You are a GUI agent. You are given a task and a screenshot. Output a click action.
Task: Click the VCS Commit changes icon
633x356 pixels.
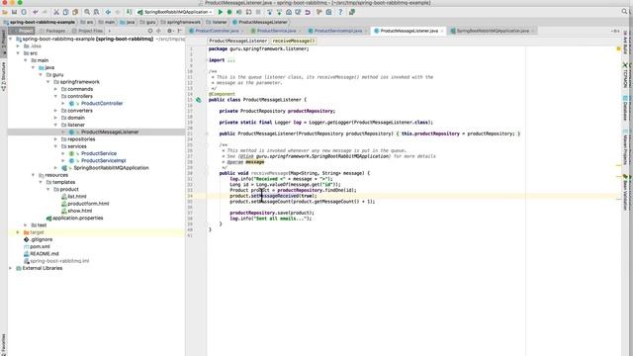279,12
